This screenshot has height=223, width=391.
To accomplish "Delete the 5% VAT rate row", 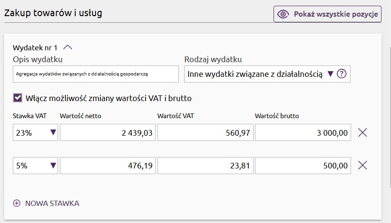I will [362, 165].
